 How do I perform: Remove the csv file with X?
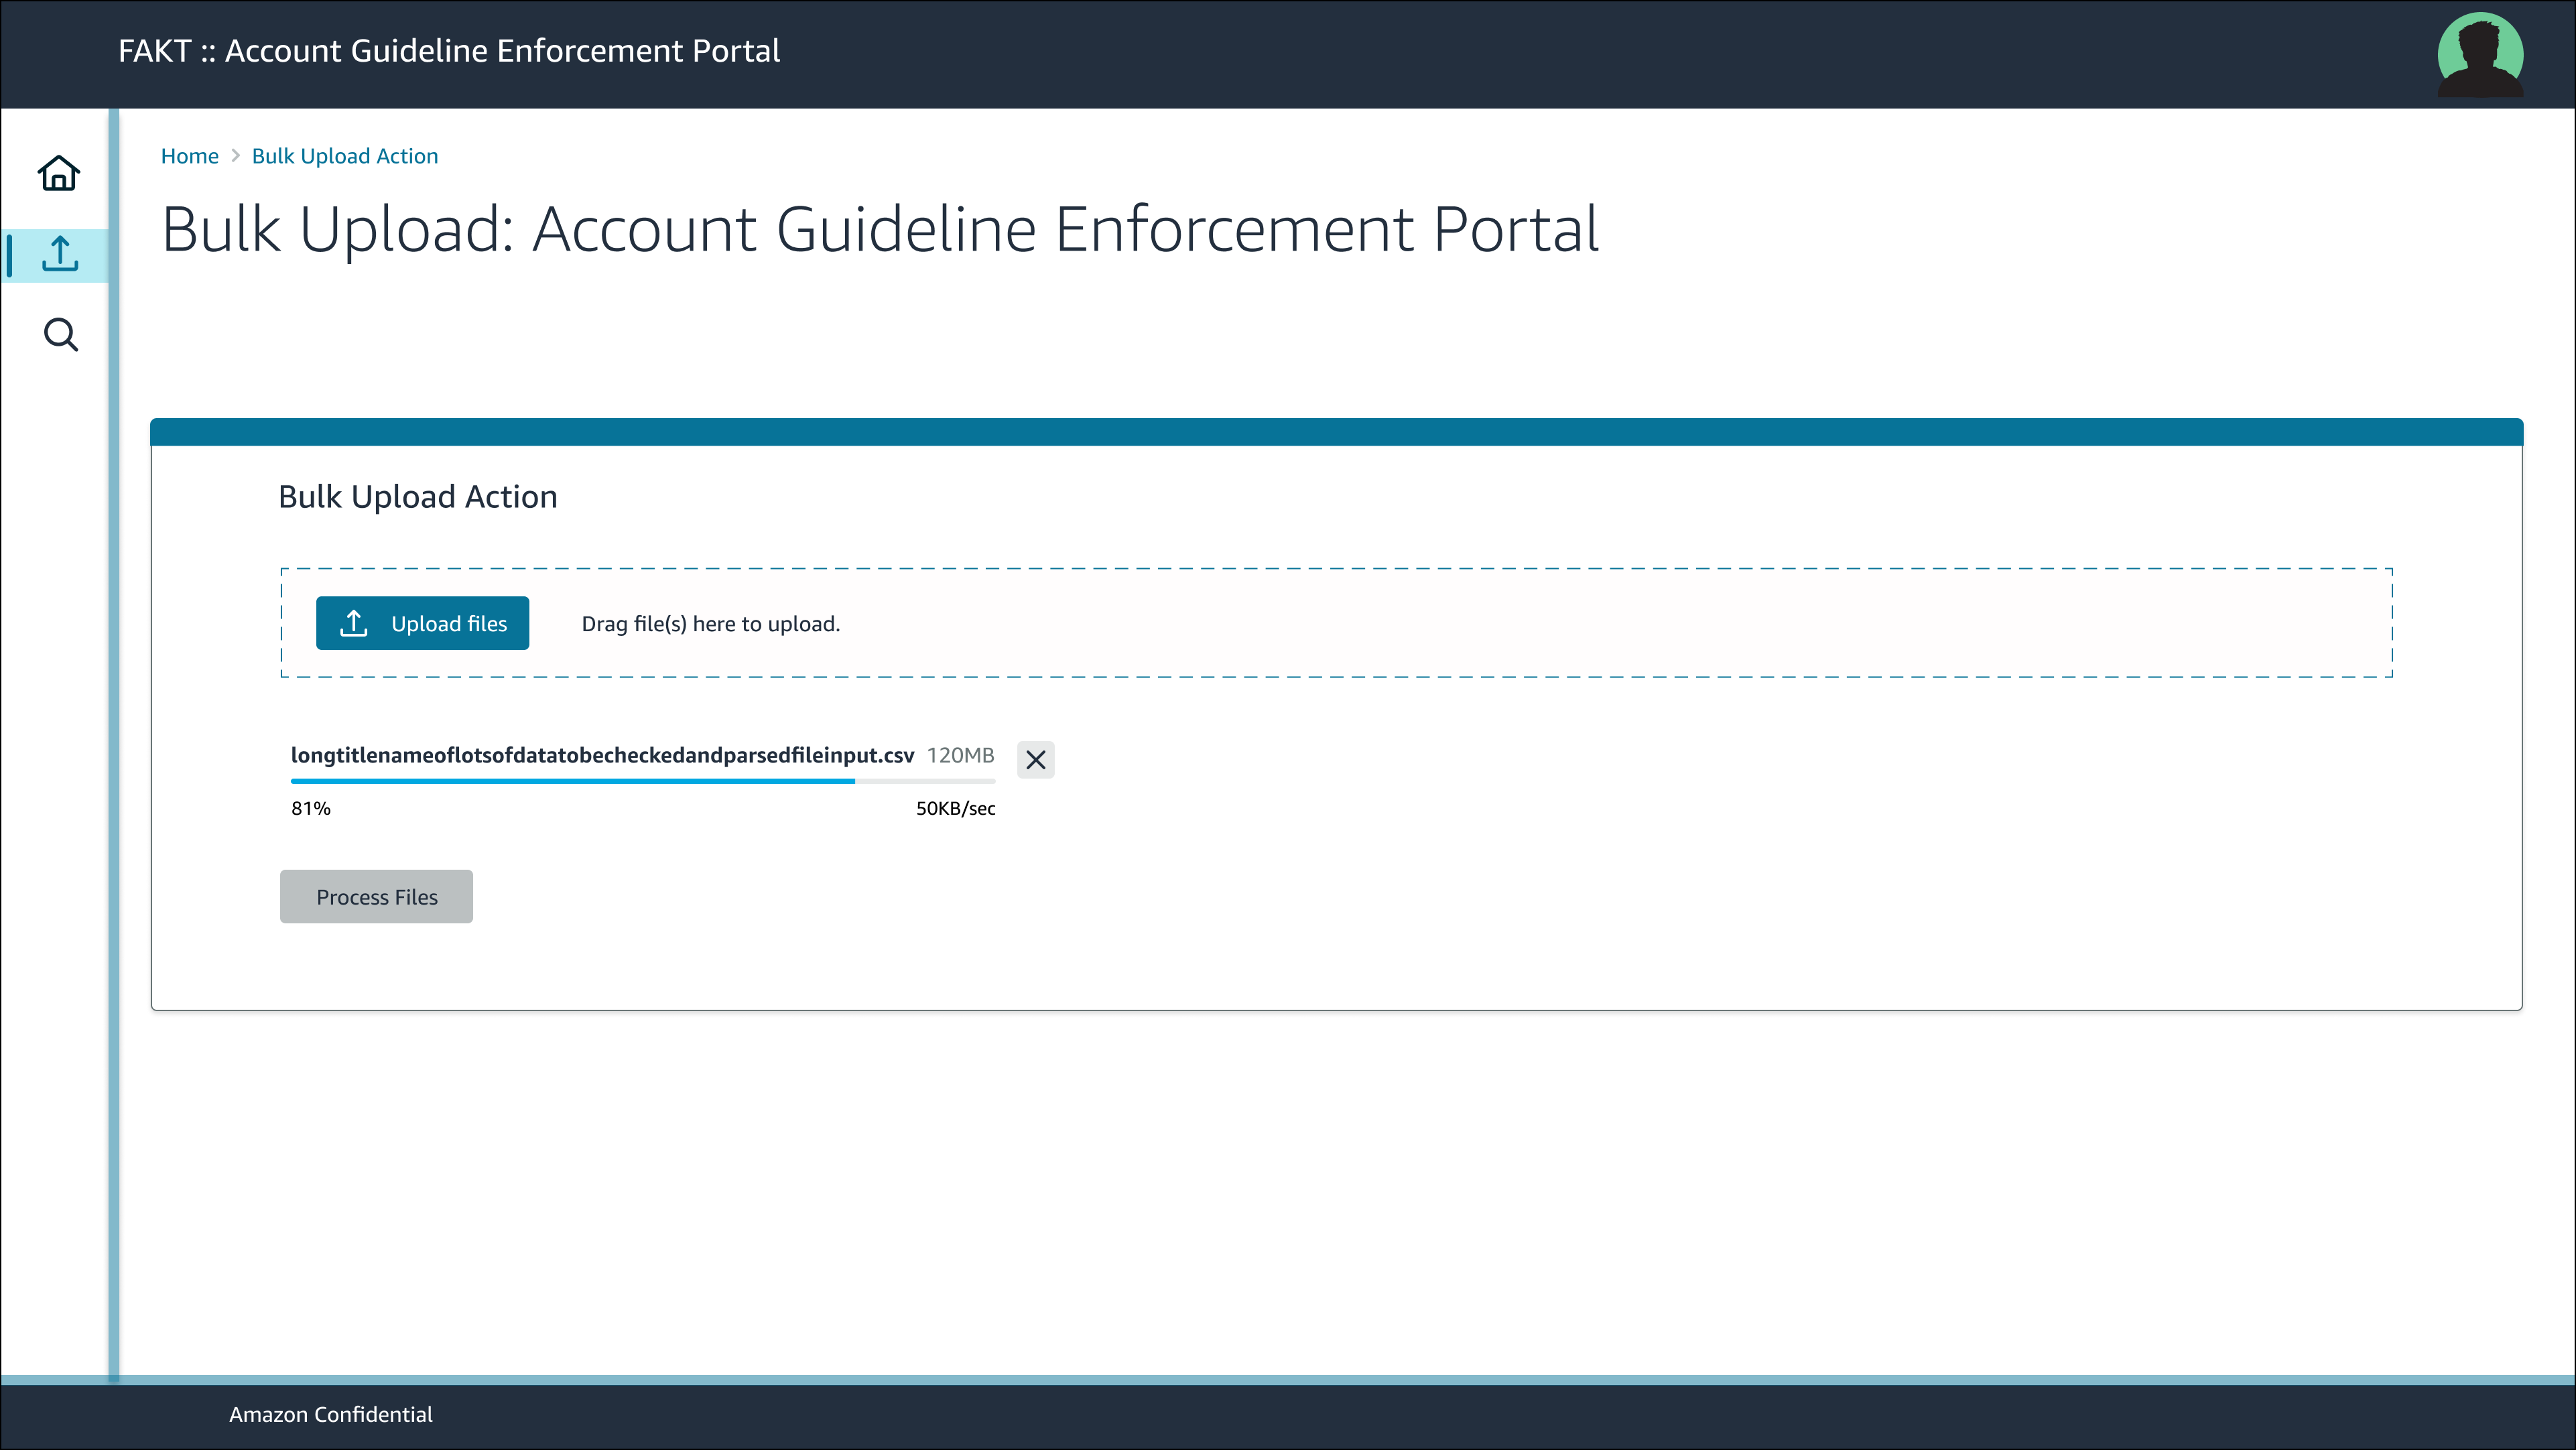pyautogui.click(x=1036, y=759)
